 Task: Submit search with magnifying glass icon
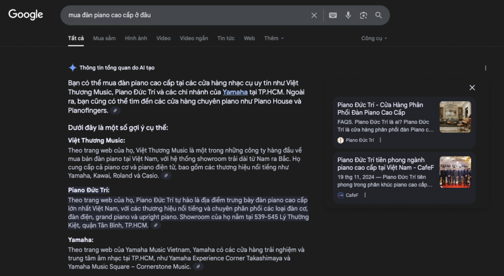coord(378,15)
